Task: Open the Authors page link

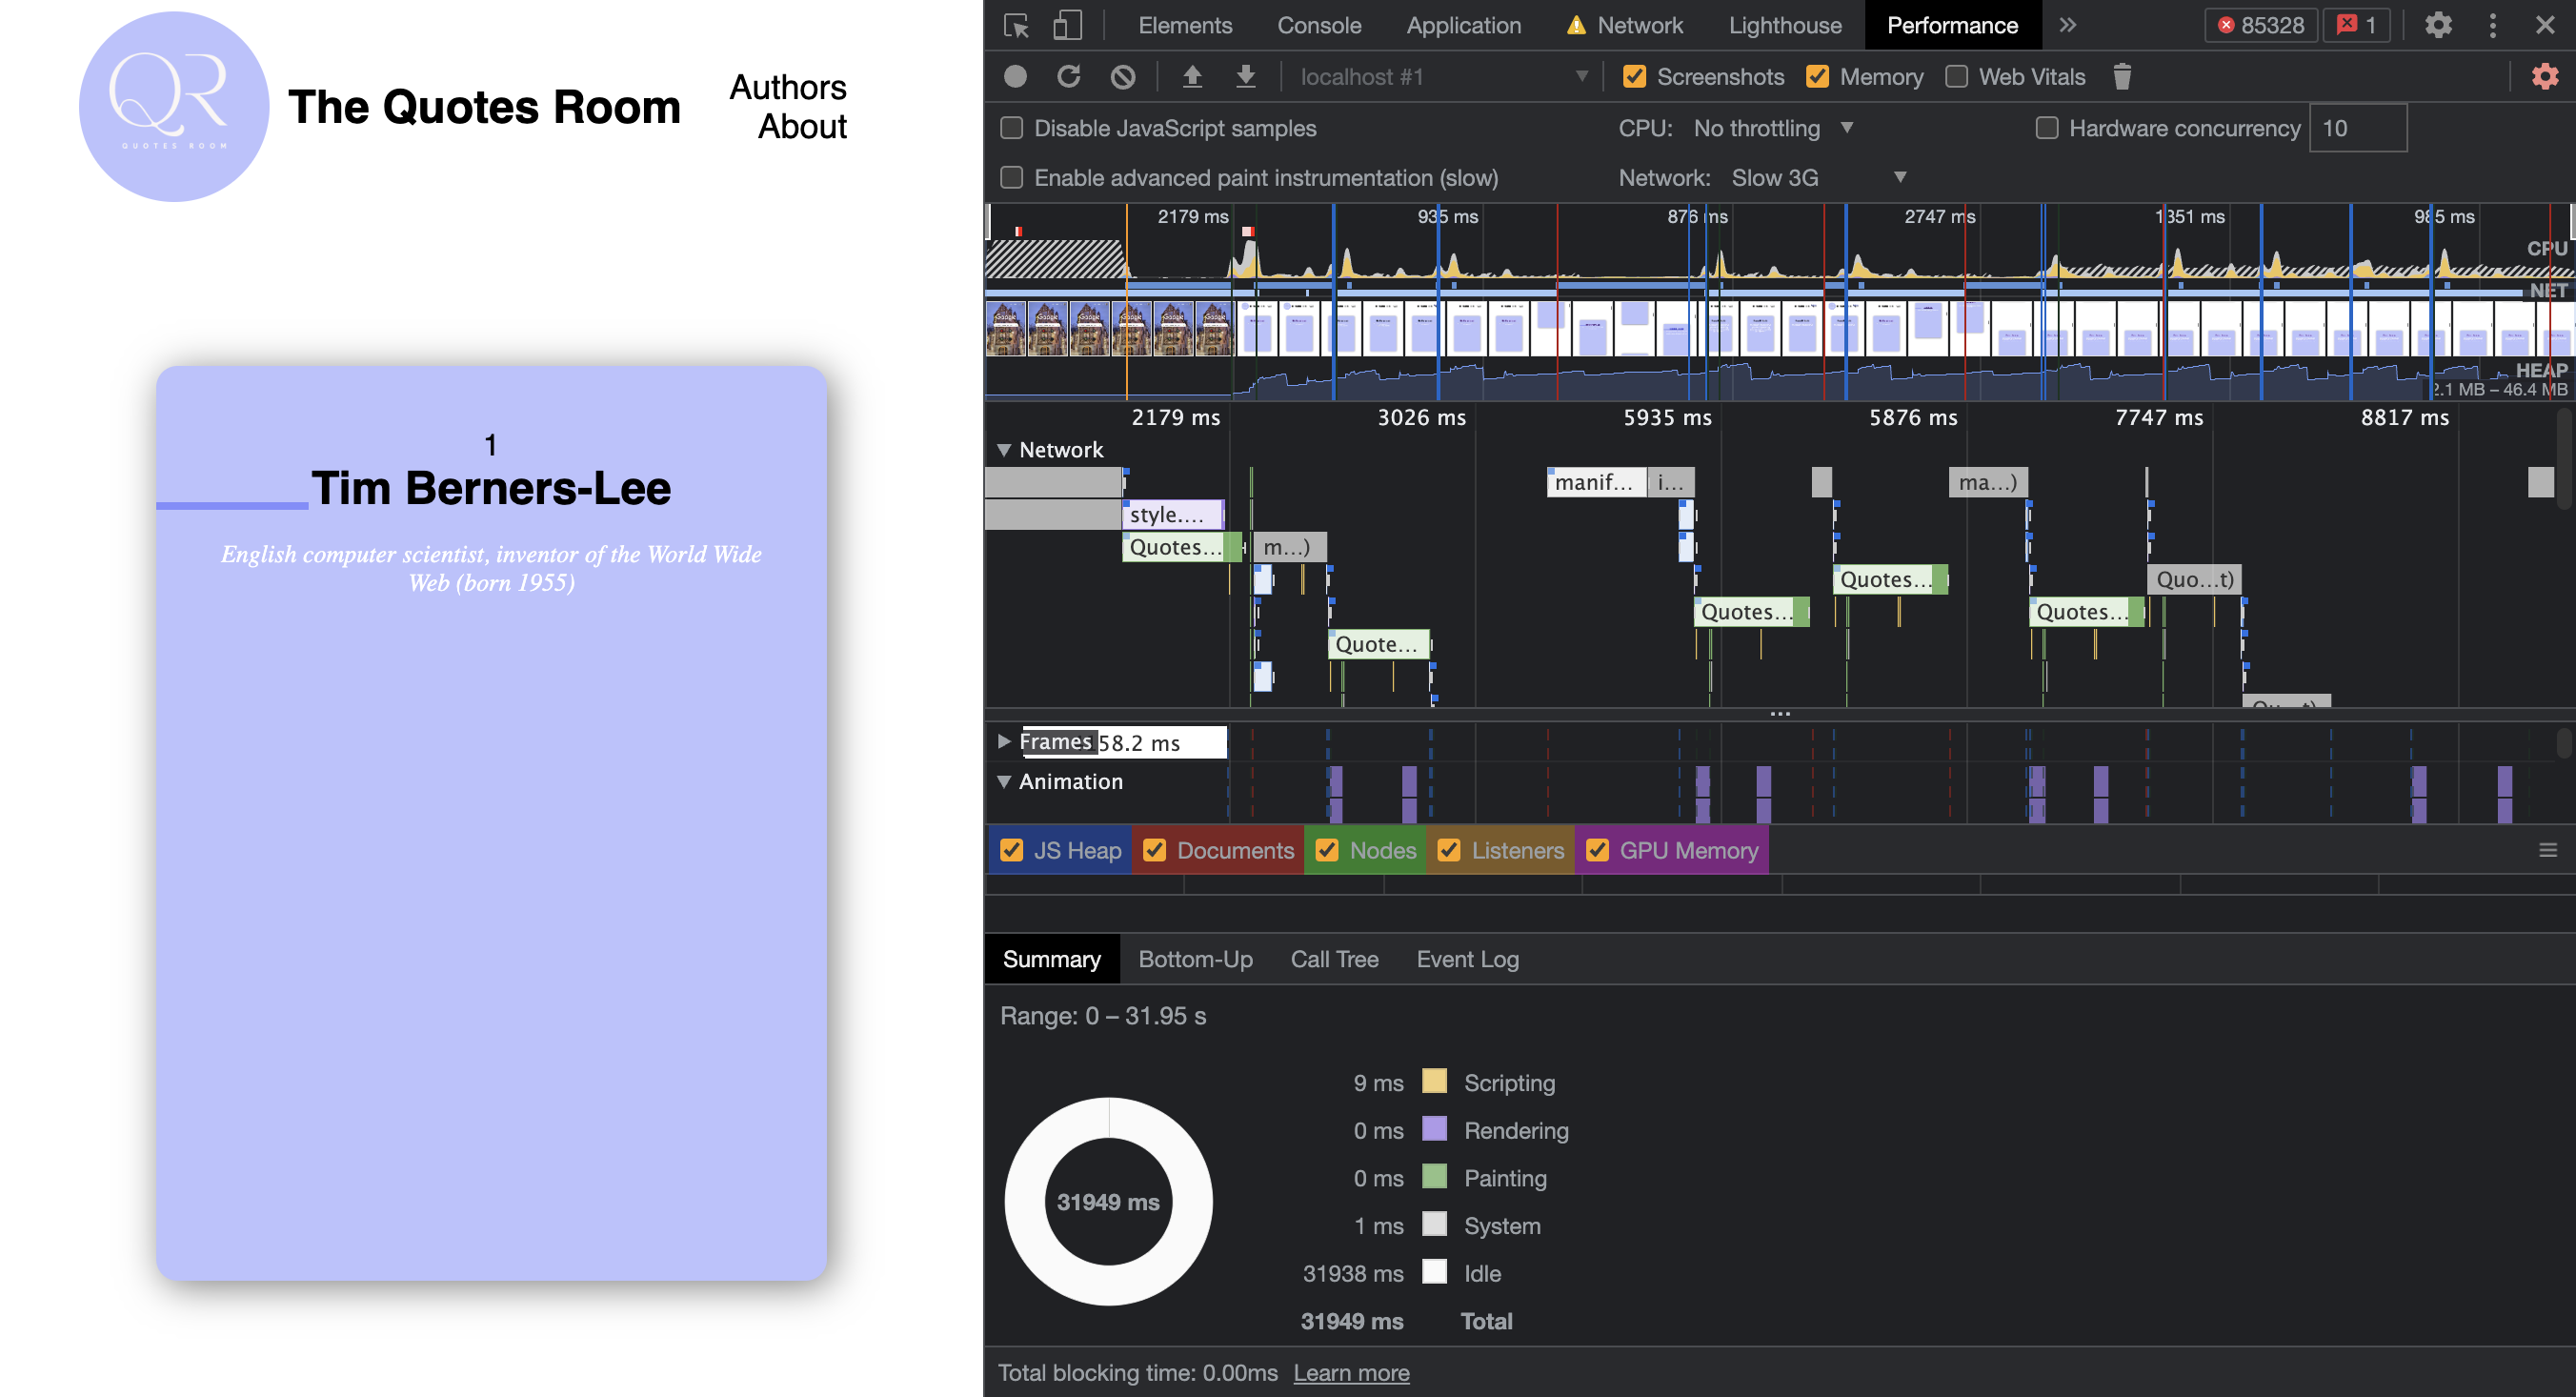Action: pyautogui.click(x=787, y=88)
